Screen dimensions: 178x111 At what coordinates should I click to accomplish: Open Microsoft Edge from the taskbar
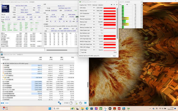pyautogui.click(x=87, y=109)
